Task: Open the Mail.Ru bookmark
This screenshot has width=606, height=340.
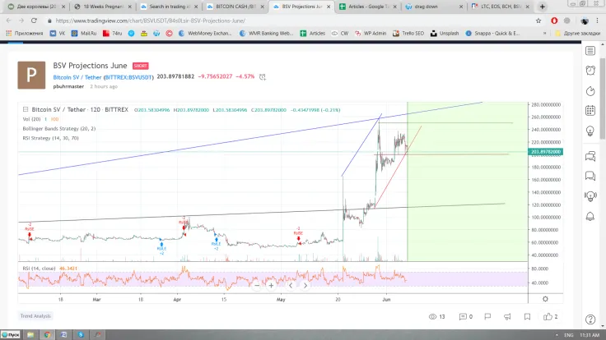Action: point(84,34)
